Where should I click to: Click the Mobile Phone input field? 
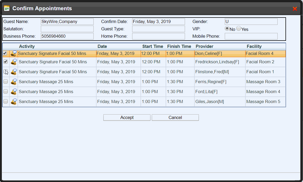tap(251, 36)
